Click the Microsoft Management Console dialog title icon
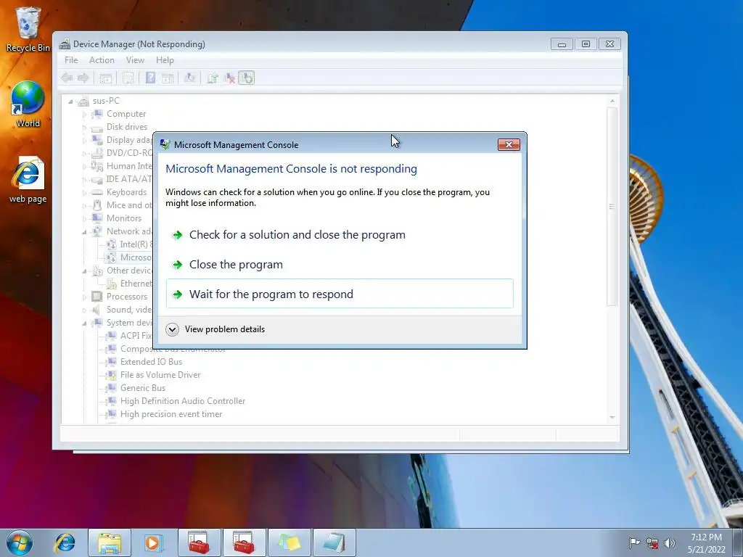The image size is (743, 557). point(165,144)
